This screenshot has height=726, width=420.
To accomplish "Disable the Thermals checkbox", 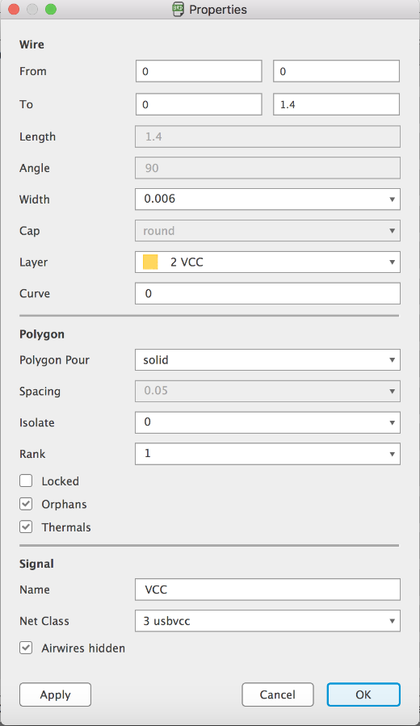I will (26, 527).
